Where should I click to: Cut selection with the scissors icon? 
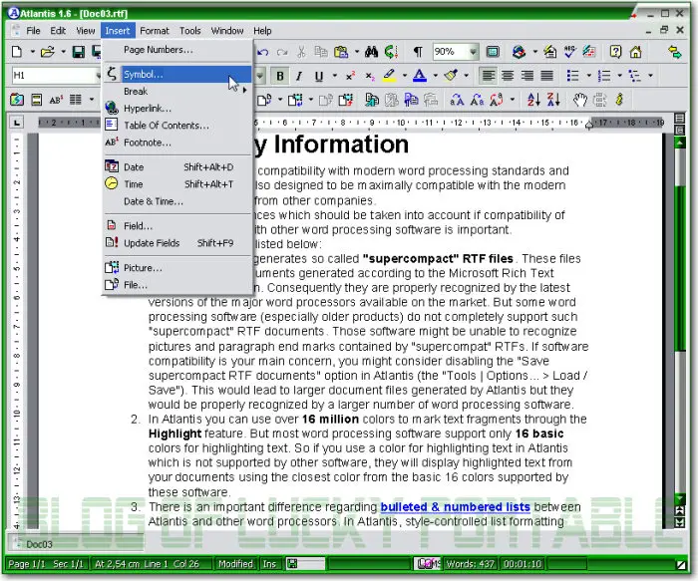pyautogui.click(x=301, y=52)
